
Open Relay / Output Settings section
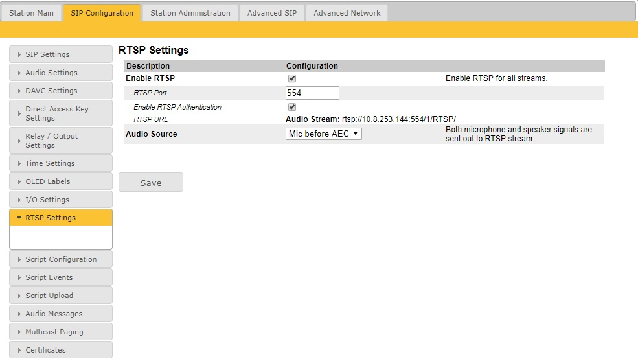[x=61, y=141]
